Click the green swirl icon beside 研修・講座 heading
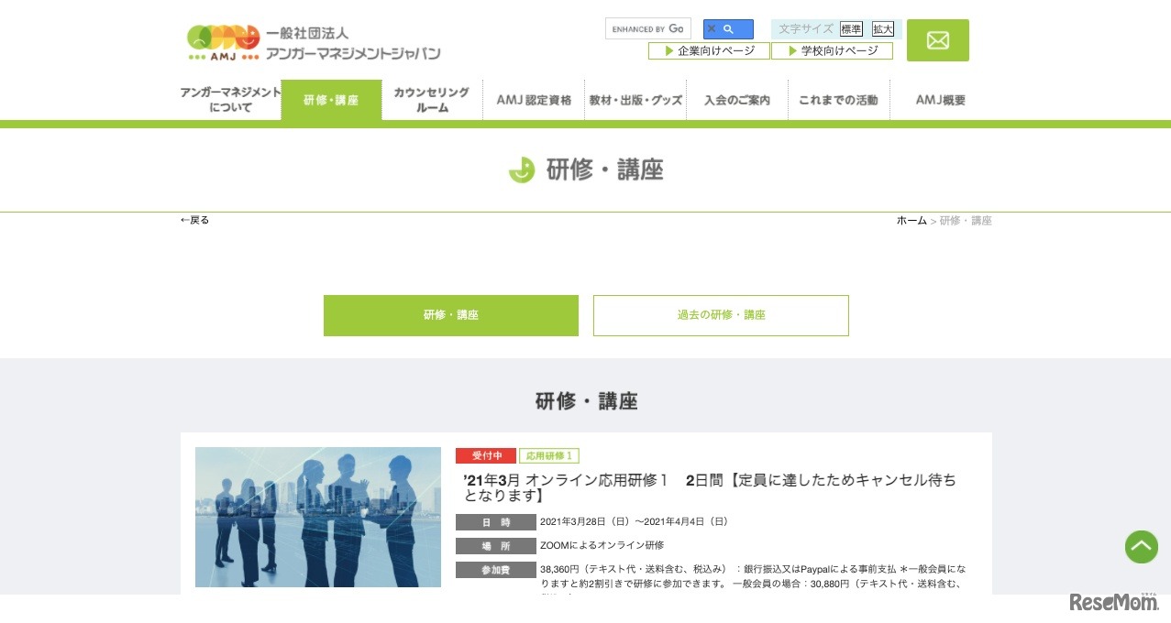This screenshot has width=1171, height=623. (521, 169)
